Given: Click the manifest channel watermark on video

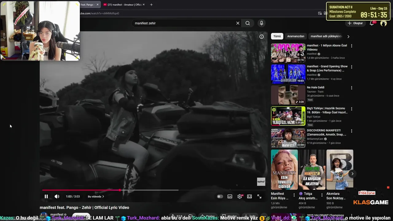Looking at the screenshot, I should pos(261,182).
